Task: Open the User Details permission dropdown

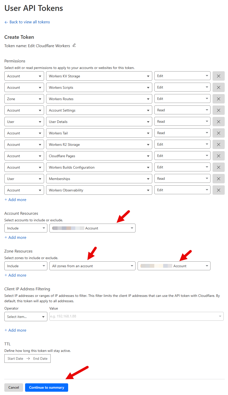Action: 99,122
